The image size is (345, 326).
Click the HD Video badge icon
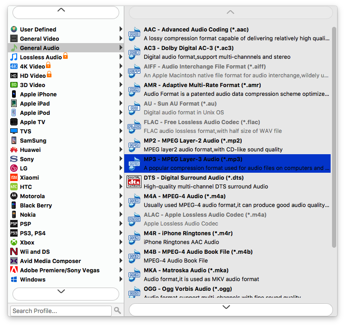14,75
